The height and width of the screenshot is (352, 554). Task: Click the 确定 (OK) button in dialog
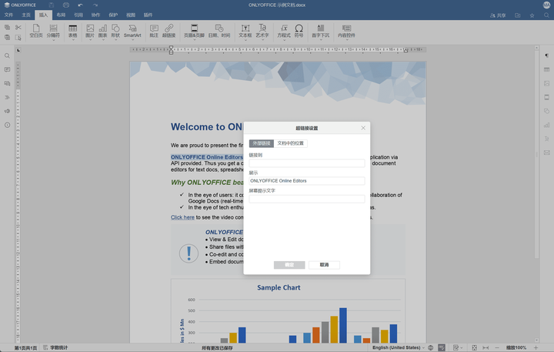pyautogui.click(x=289, y=264)
